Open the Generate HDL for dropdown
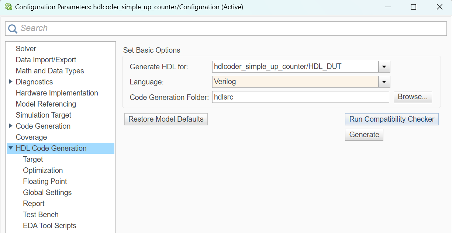The height and width of the screenshot is (233, 452). tap(384, 67)
